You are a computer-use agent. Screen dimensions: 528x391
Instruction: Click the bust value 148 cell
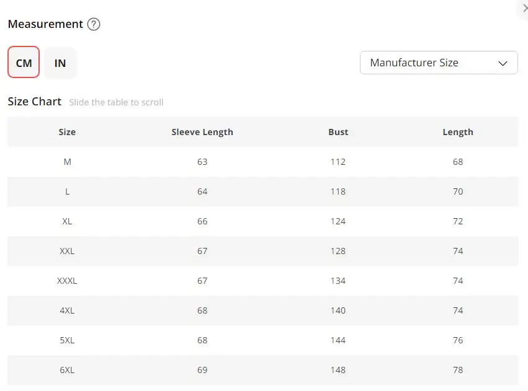click(338, 370)
